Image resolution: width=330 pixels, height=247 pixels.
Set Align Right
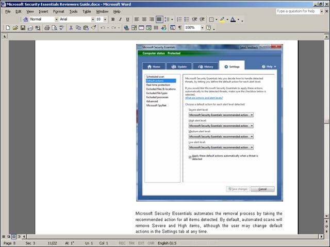coord(152,20)
